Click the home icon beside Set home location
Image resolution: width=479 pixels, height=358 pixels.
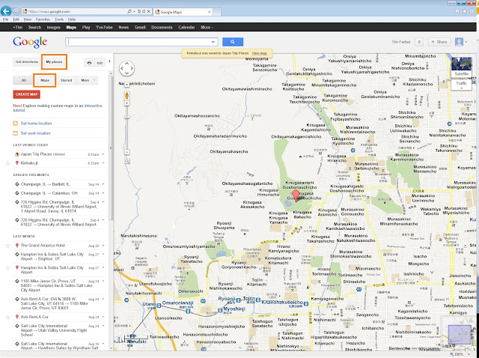[15, 124]
